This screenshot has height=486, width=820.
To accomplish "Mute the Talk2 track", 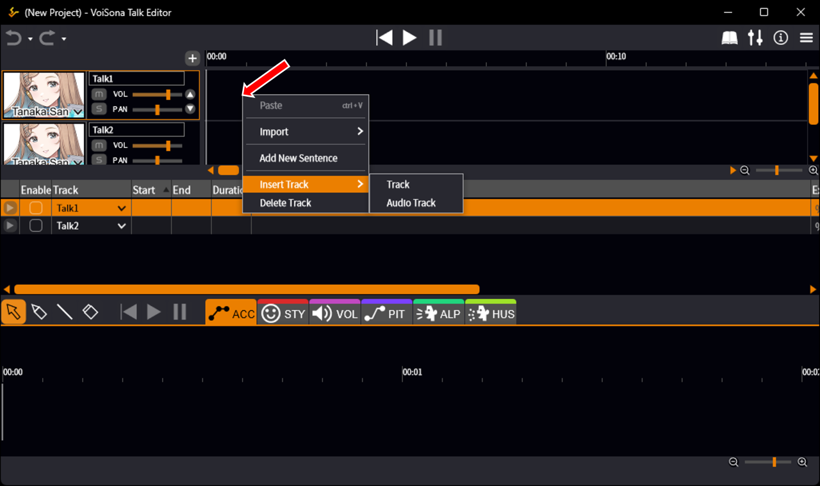I will click(99, 145).
